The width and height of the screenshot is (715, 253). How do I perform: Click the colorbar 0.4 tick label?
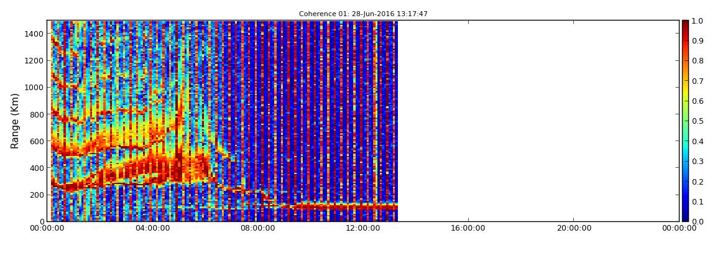point(698,141)
